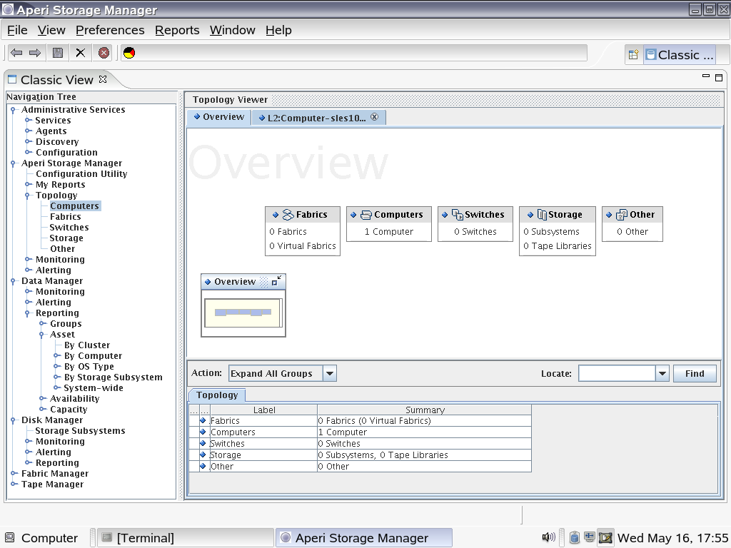Screen dimensions: 731x548
Task: Expand the Tape Manager tree node
Action: (14, 484)
